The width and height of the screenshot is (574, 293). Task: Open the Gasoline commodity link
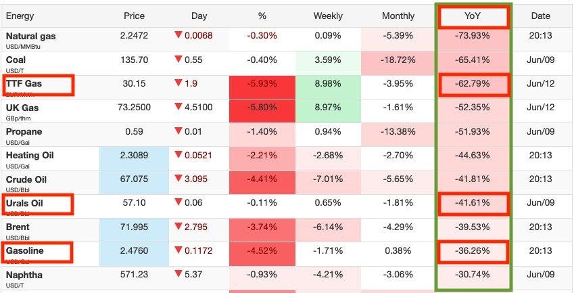tap(26, 250)
